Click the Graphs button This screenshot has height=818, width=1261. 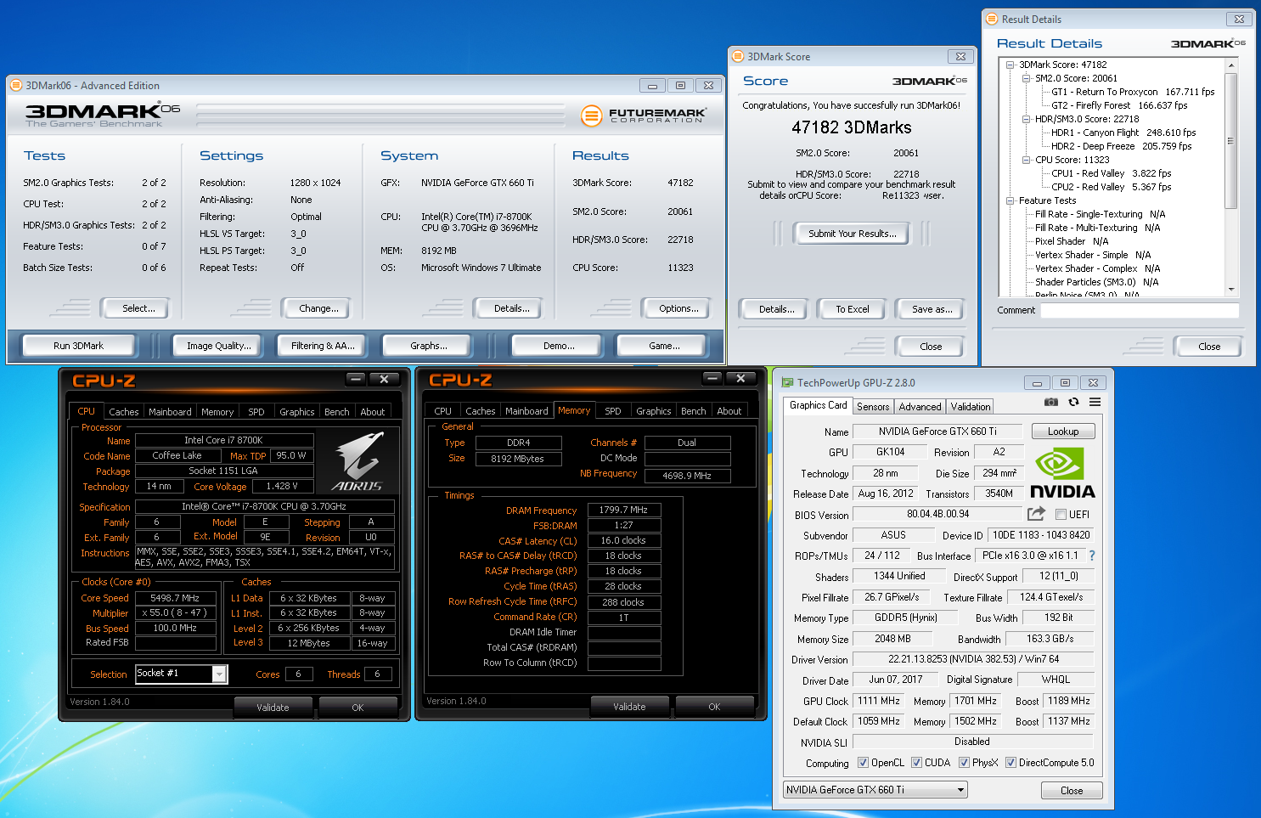tap(429, 346)
